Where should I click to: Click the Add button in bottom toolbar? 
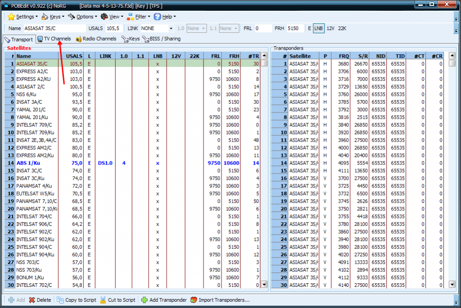click(x=17, y=300)
